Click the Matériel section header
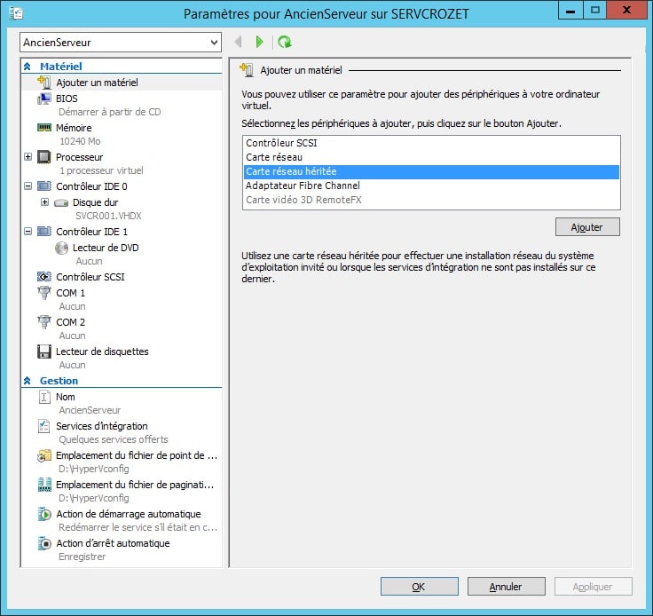 pos(61,67)
